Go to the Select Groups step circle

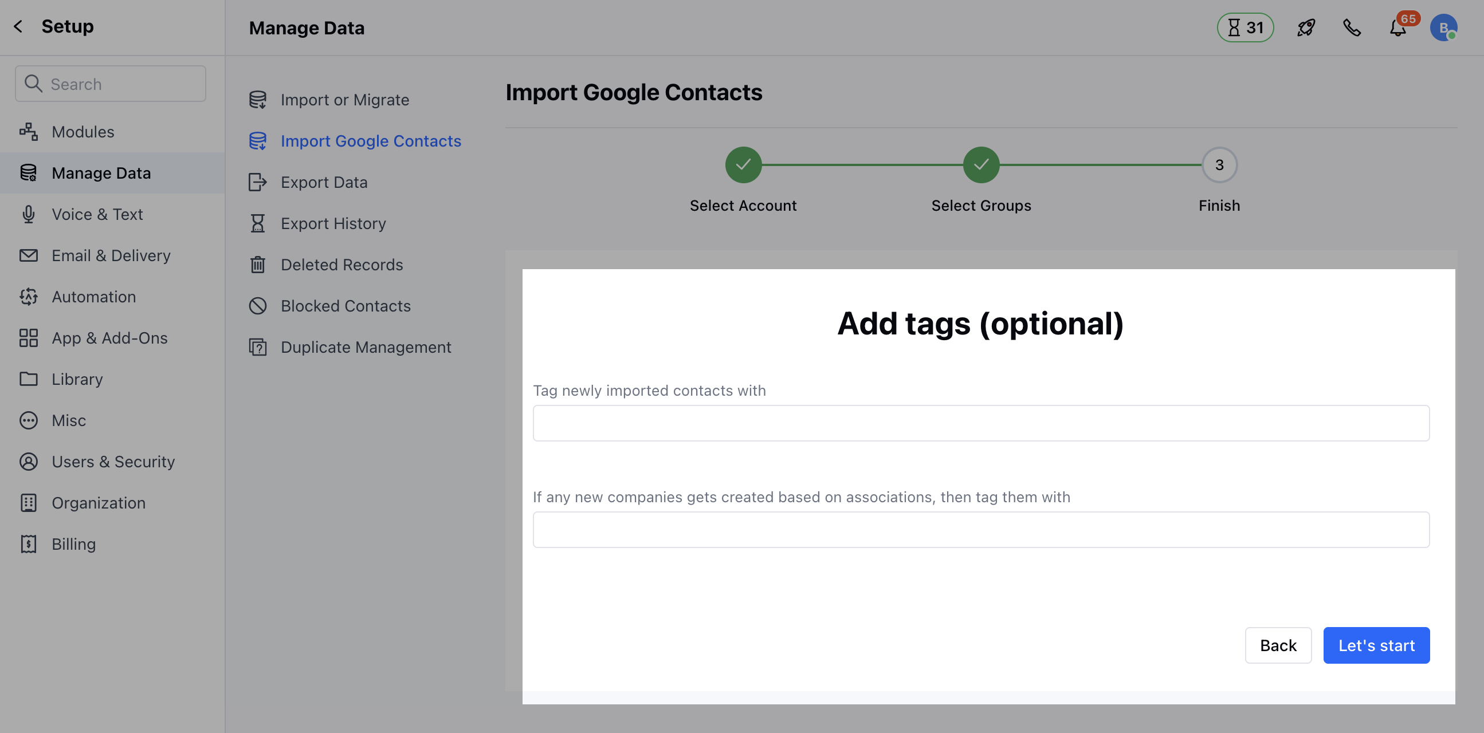coord(981,165)
